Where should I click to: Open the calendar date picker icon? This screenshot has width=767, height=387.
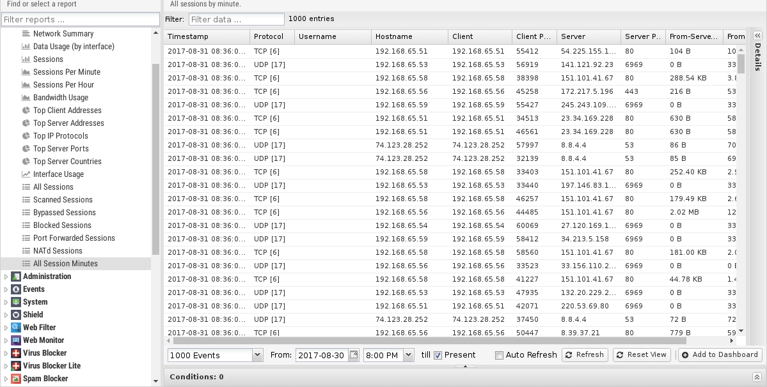(x=354, y=355)
